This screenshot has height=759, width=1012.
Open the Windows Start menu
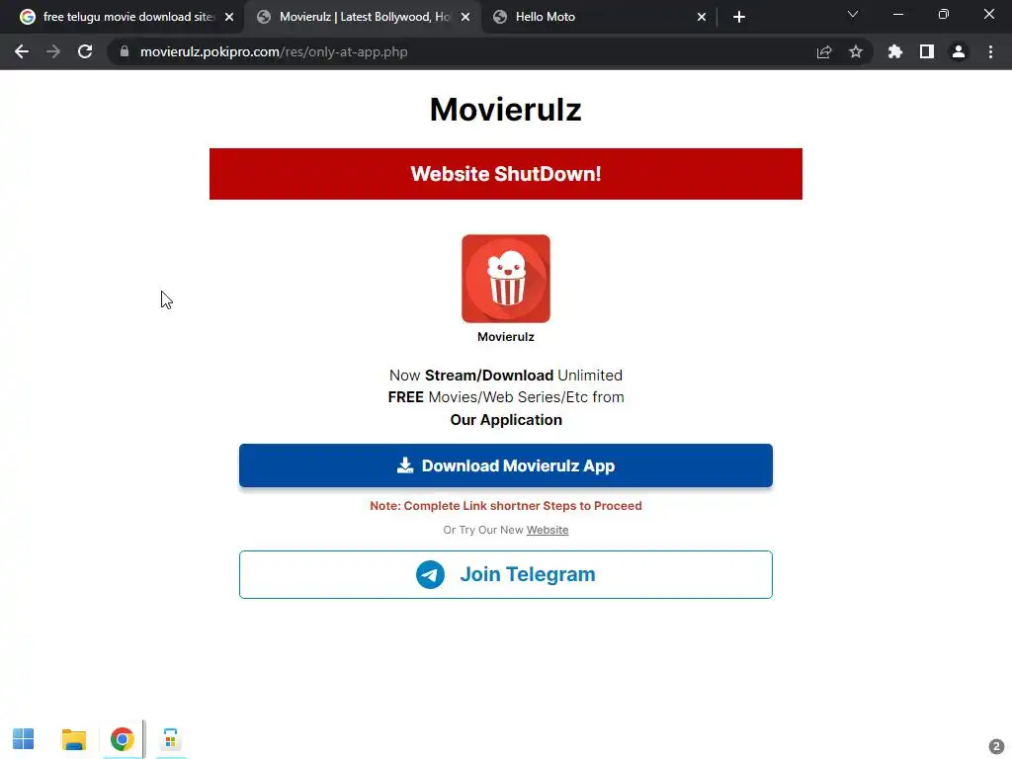[x=24, y=739]
